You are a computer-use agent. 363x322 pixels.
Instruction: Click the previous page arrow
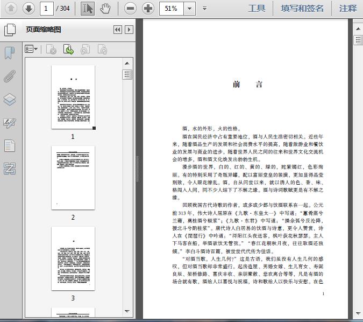click(11, 8)
